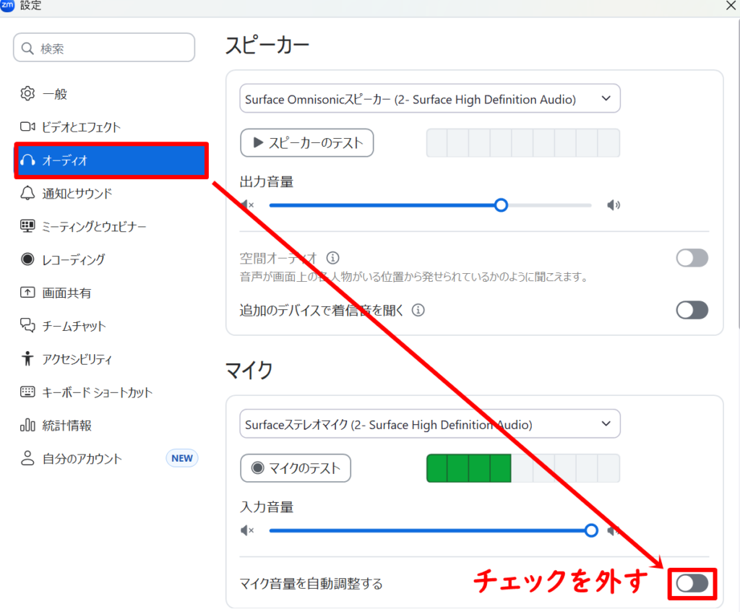Click the 検索 search field

[103, 47]
